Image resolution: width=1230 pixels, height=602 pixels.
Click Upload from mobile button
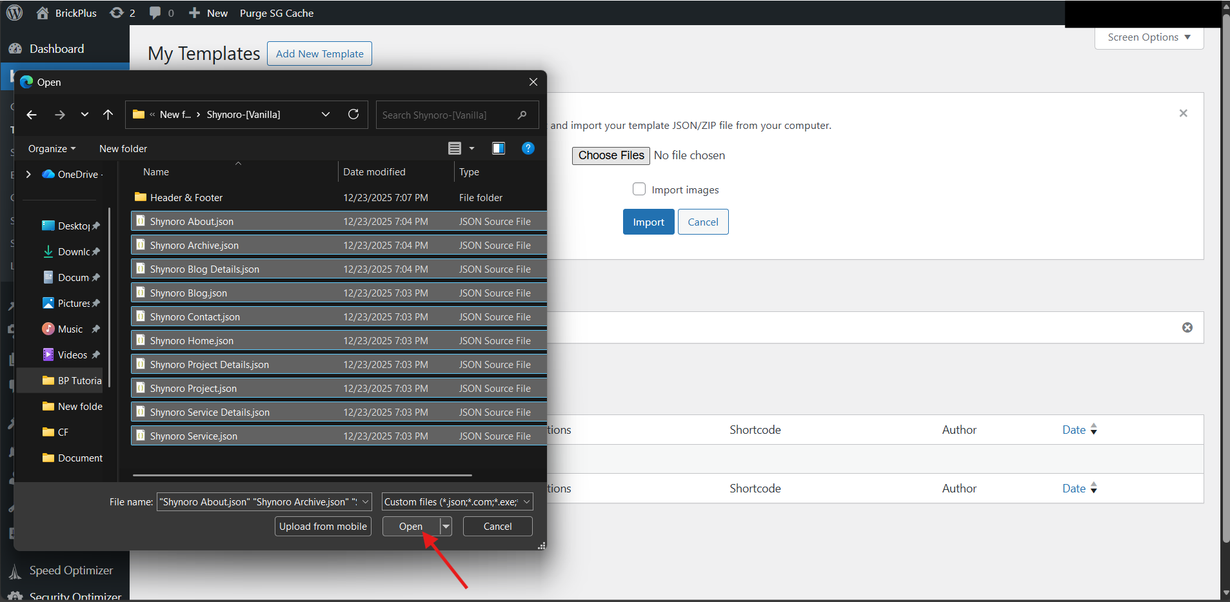(323, 527)
